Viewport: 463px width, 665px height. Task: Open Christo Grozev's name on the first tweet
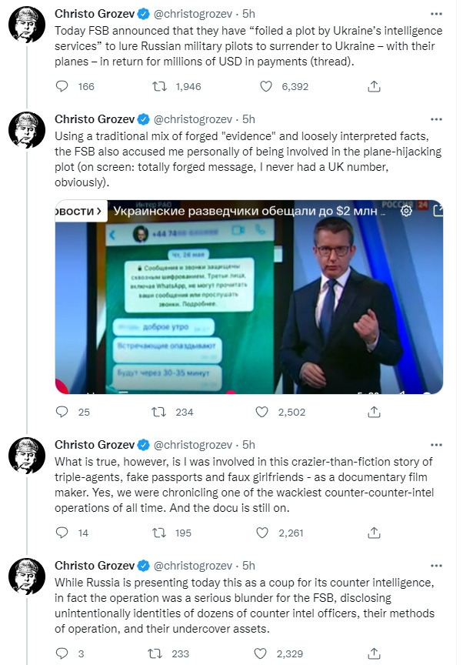[93, 13]
